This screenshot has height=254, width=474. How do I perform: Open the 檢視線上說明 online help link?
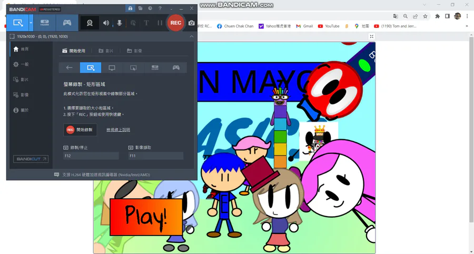tap(118, 130)
